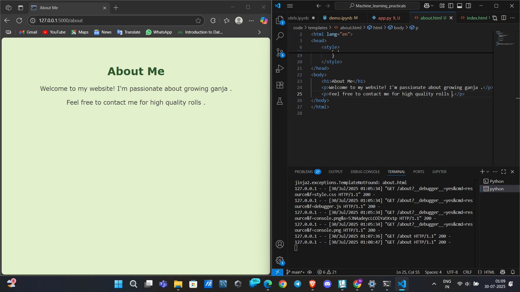Click the 'body' breadcrumb segment
520x292 pixels.
396,28
